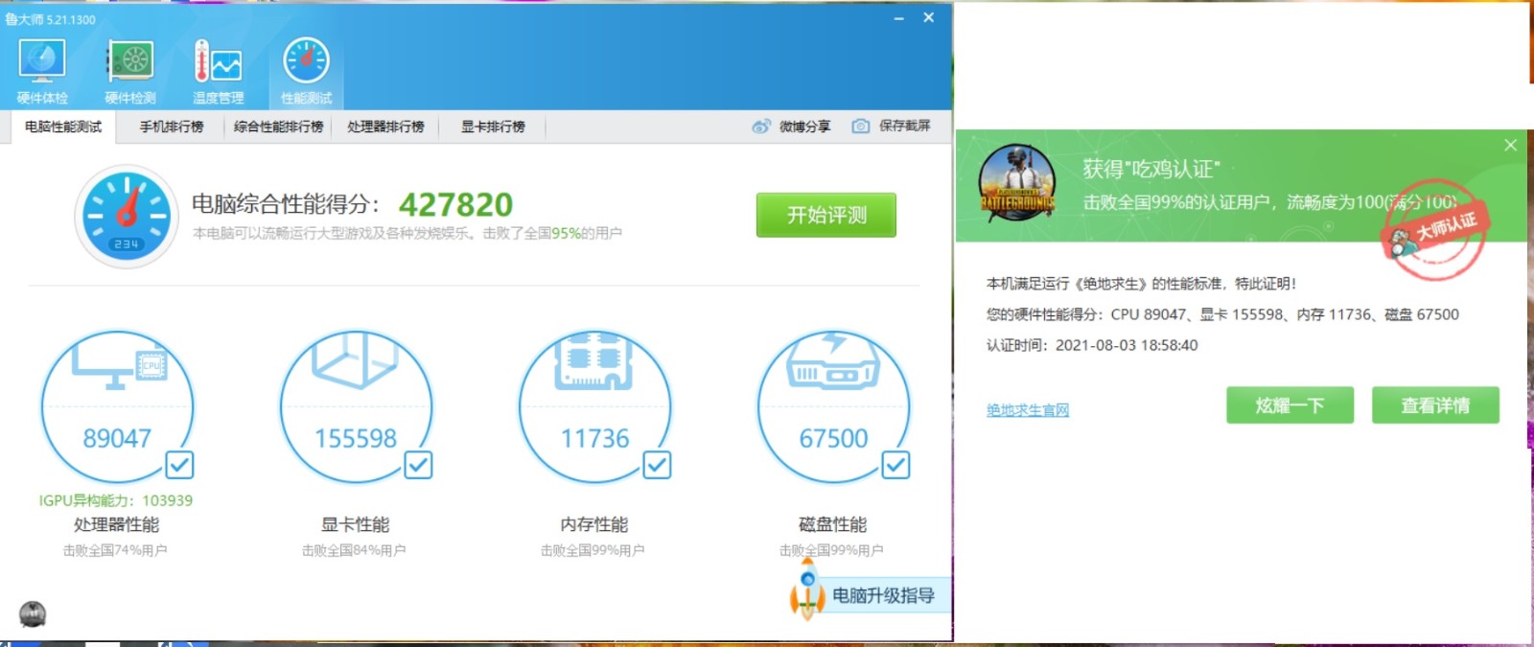1534x647 pixels.
Task: Click the PUBG Battlegrounds game thumbnail
Action: 1017,184
